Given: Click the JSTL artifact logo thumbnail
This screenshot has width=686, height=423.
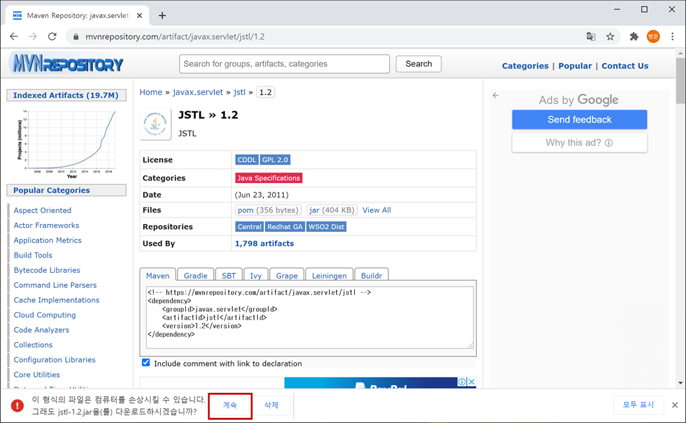Looking at the screenshot, I should pyautogui.click(x=155, y=125).
